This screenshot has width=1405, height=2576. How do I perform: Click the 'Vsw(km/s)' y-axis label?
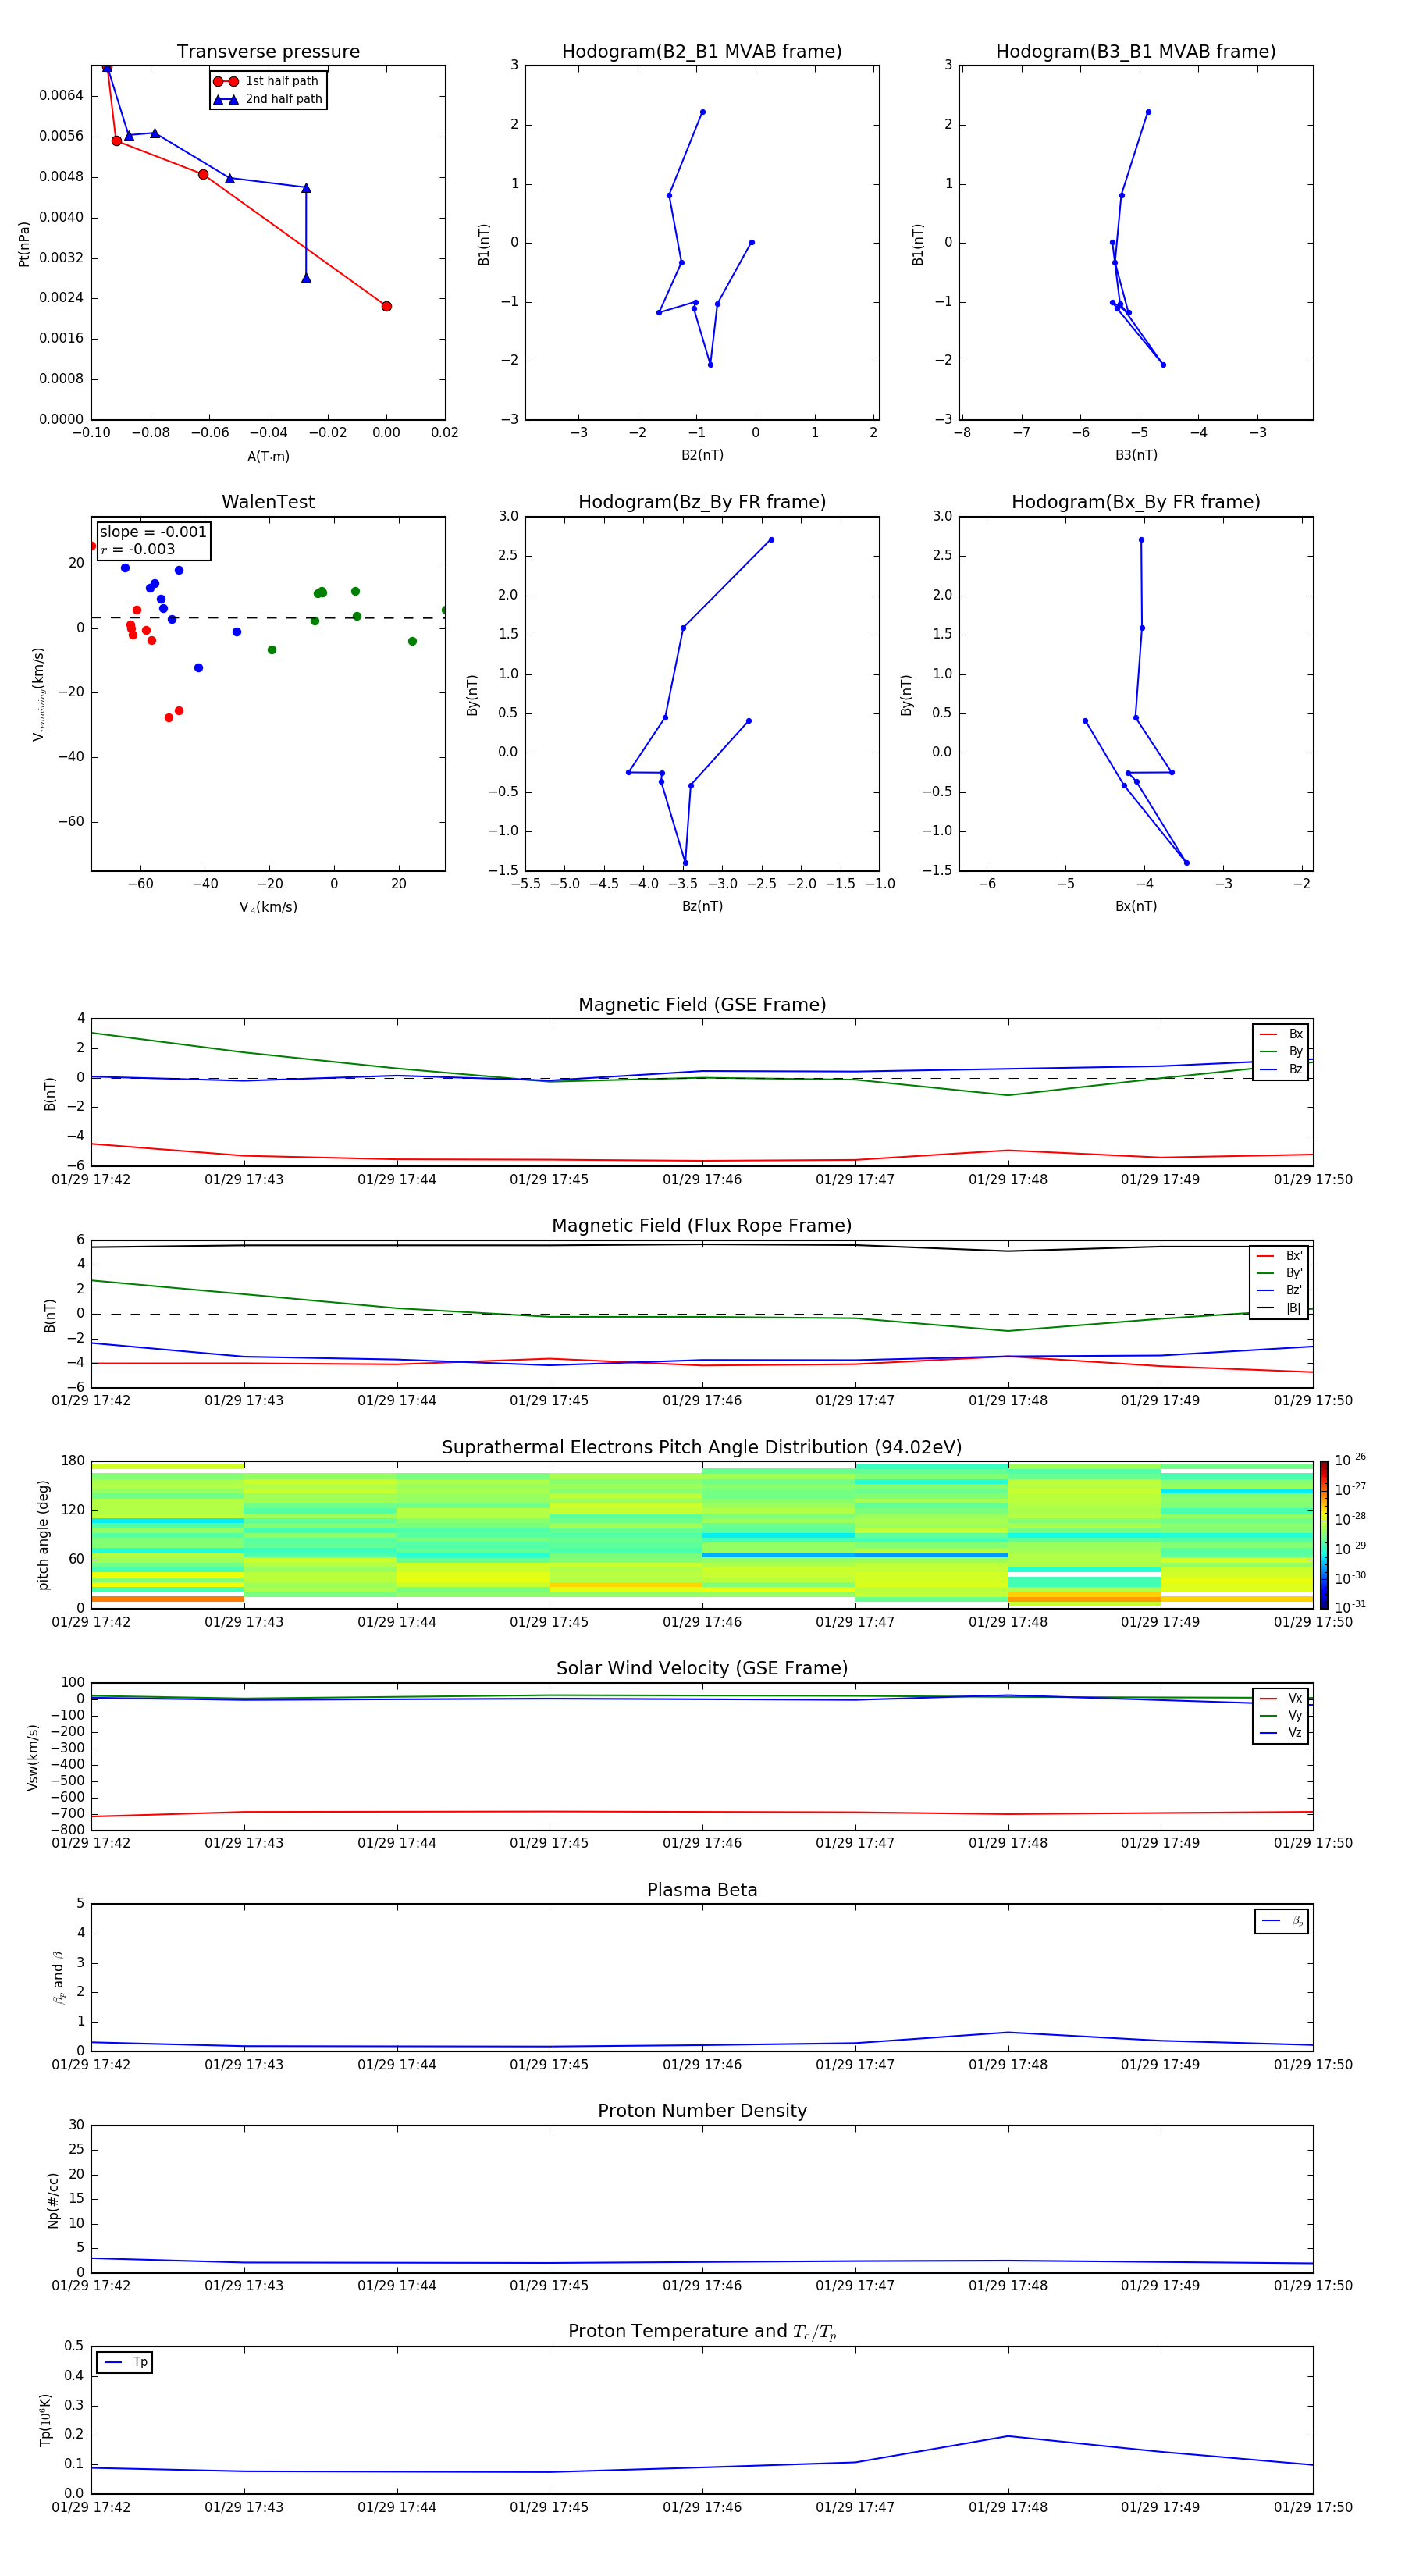[32, 1757]
